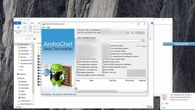195x110 pixels.
Task: Click the source file path input field
Action: pyautogui.click(x=103, y=33)
